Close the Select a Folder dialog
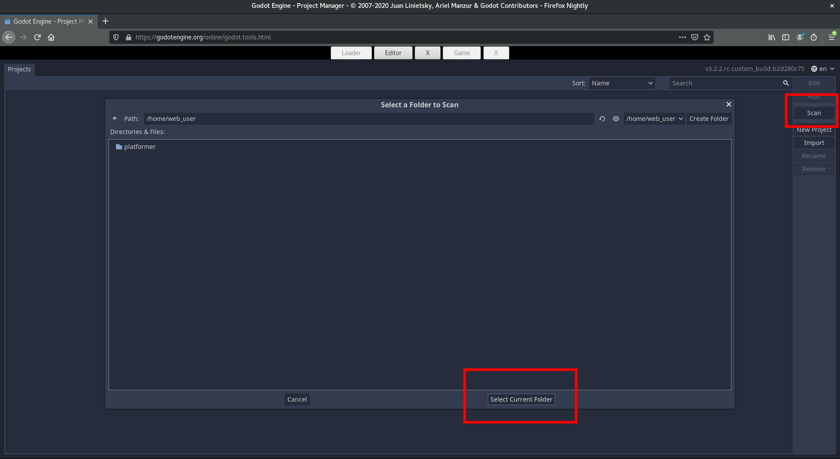This screenshot has width=840, height=459. point(728,104)
